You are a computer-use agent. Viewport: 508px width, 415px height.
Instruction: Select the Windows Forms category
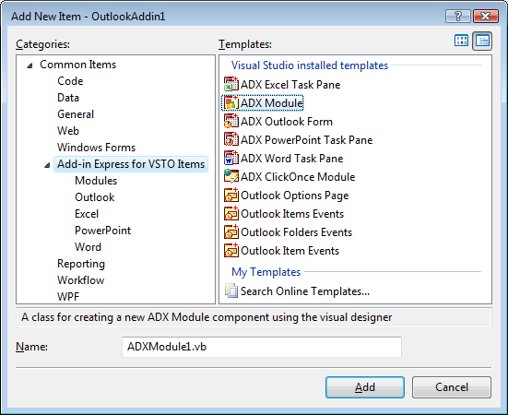pyautogui.click(x=96, y=148)
